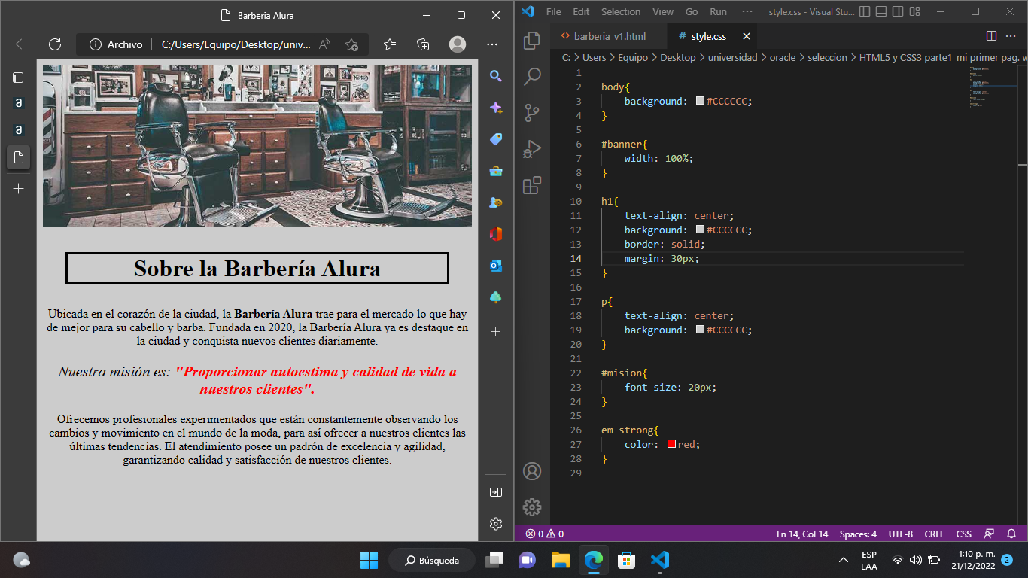Change indentation via 'Spaces: 4'
1028x578 pixels.
tap(858, 534)
